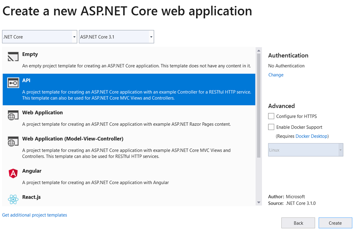
Task: Click the Change authentication link
Action: tap(276, 75)
